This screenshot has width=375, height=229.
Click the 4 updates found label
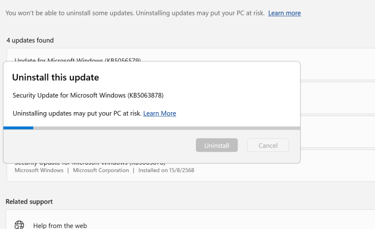coord(30,40)
